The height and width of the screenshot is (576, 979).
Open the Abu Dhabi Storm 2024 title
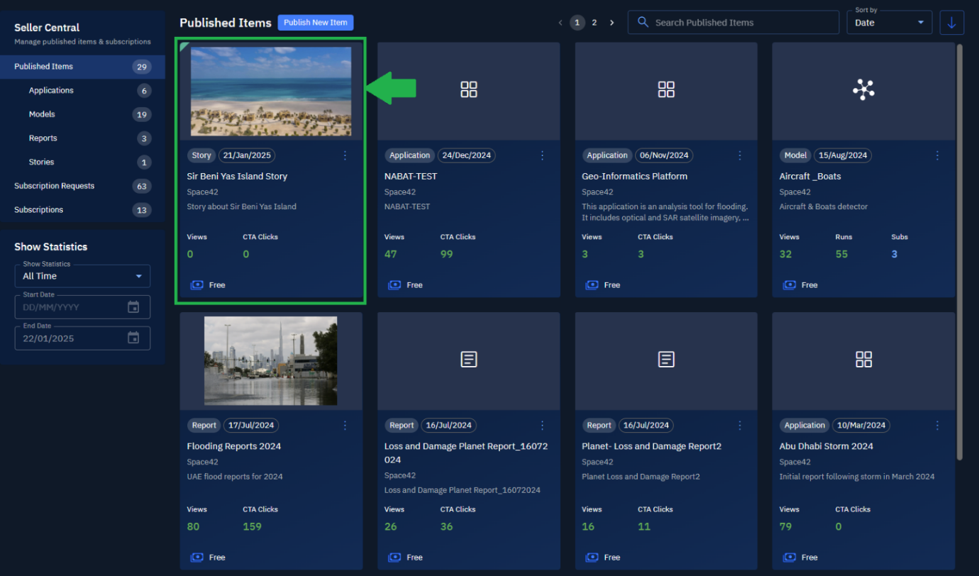click(826, 446)
